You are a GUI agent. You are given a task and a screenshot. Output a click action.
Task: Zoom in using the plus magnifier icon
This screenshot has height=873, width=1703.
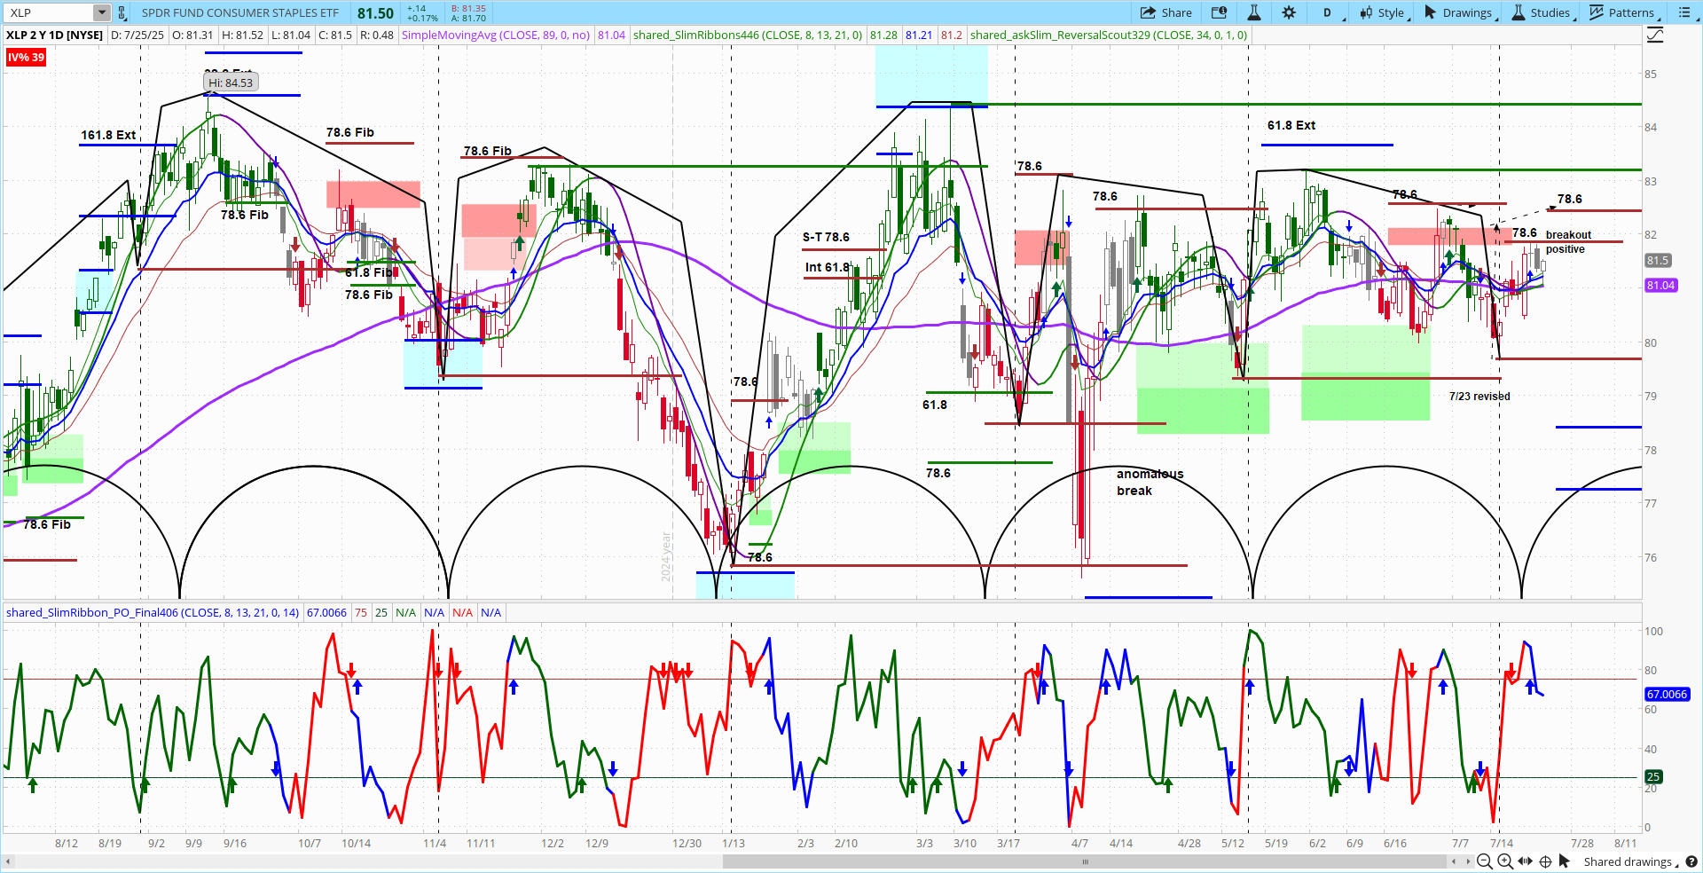click(x=1505, y=861)
